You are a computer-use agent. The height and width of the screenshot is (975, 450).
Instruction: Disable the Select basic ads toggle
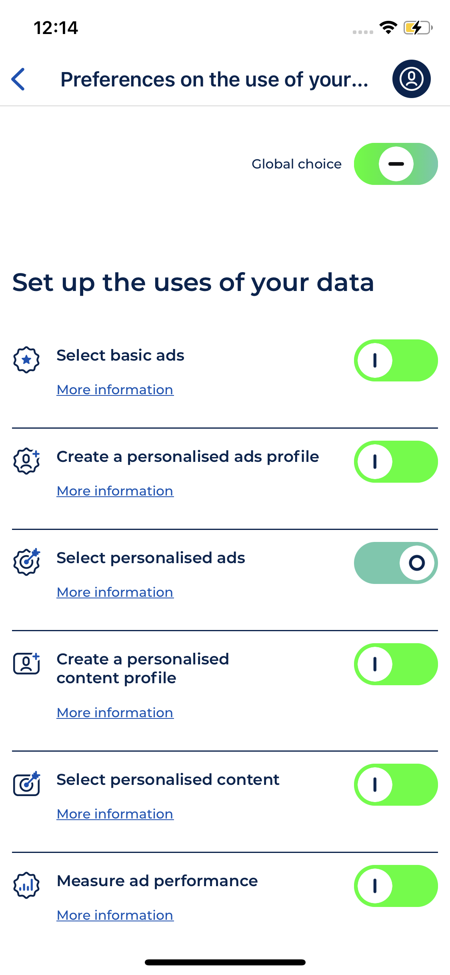pos(396,361)
